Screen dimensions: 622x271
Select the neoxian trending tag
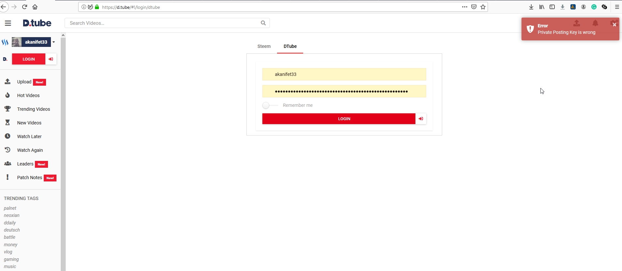[x=12, y=215]
